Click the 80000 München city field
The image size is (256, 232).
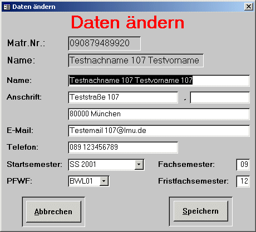(159, 114)
